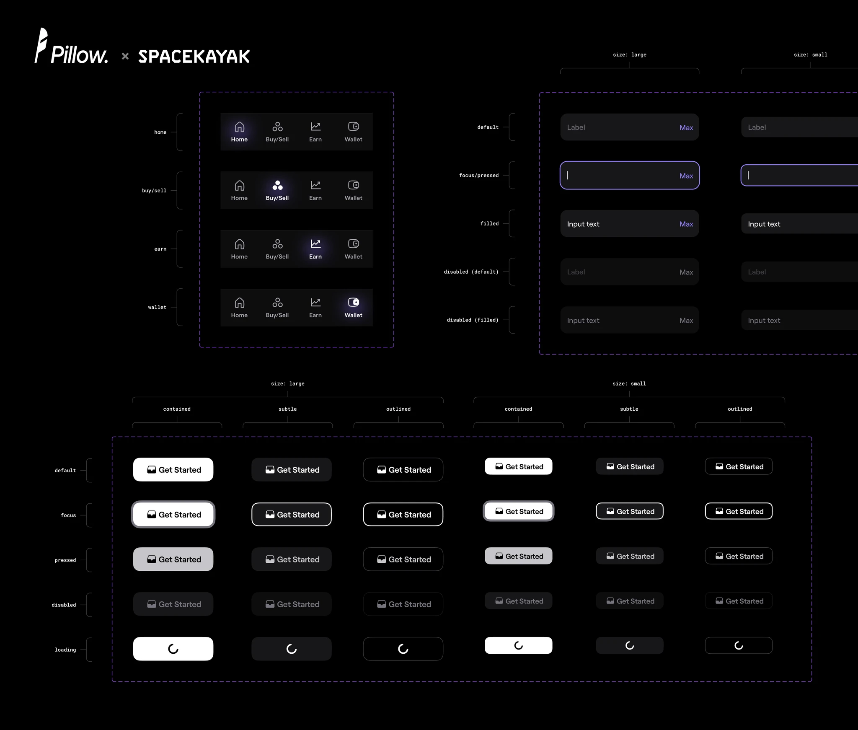Click Max in the filled large input
The height and width of the screenshot is (730, 858).
686,224
